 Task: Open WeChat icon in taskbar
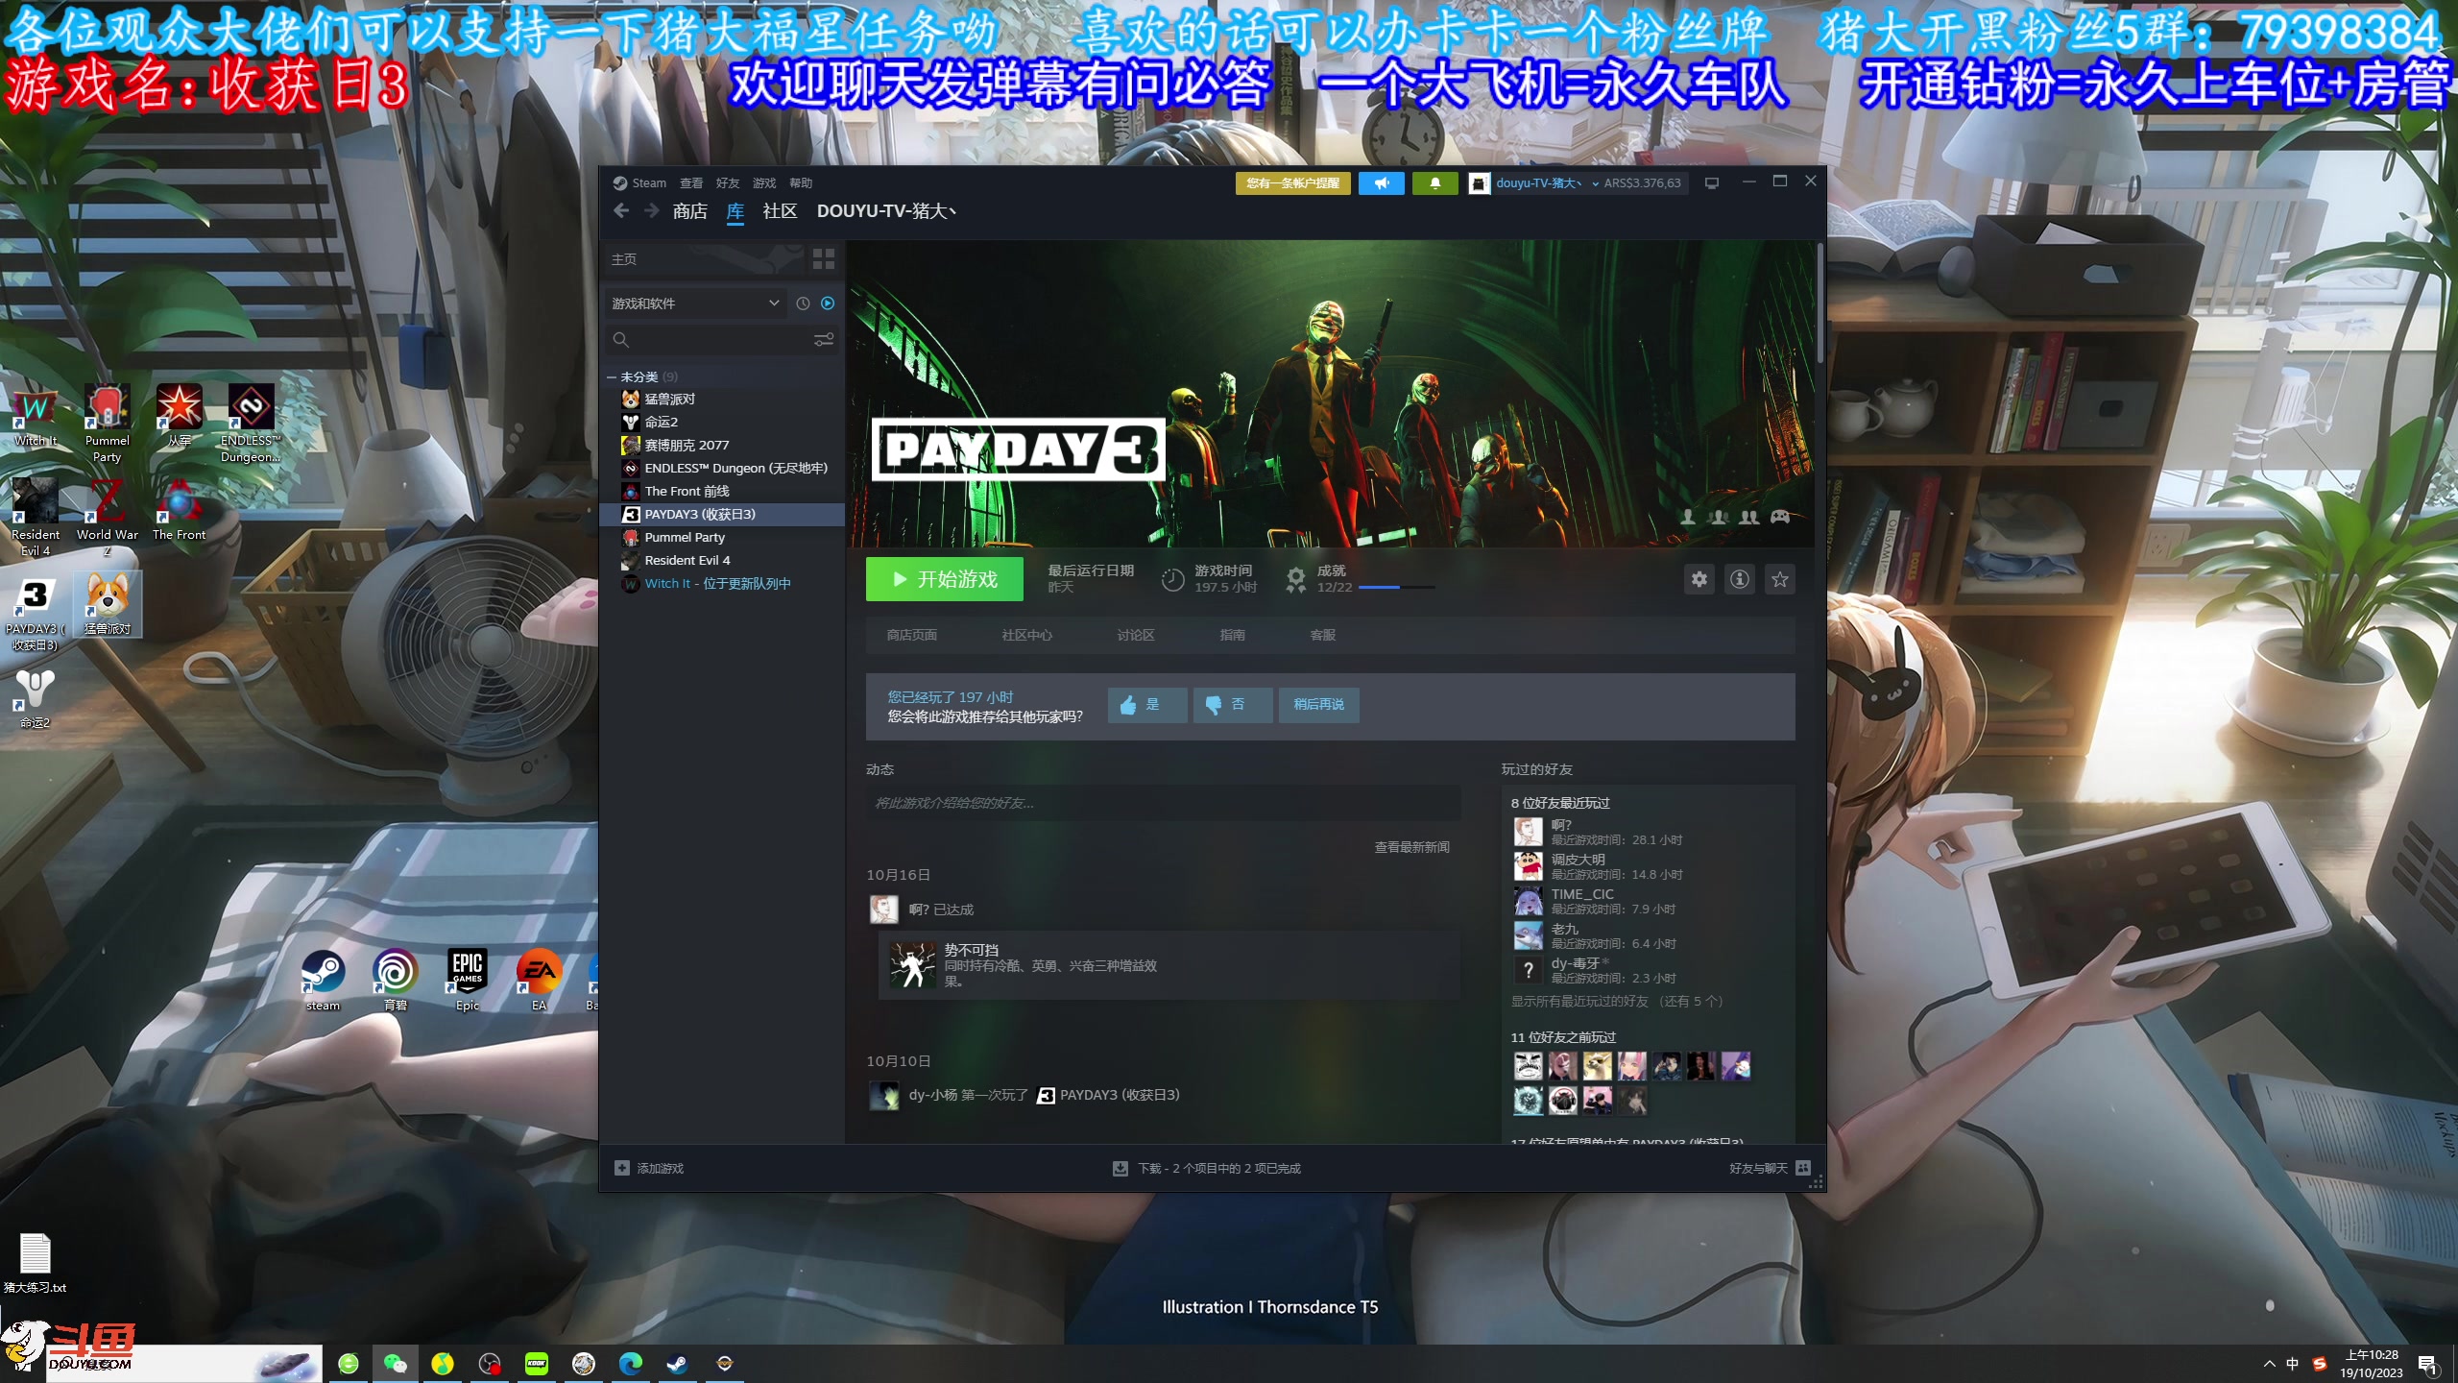395,1364
